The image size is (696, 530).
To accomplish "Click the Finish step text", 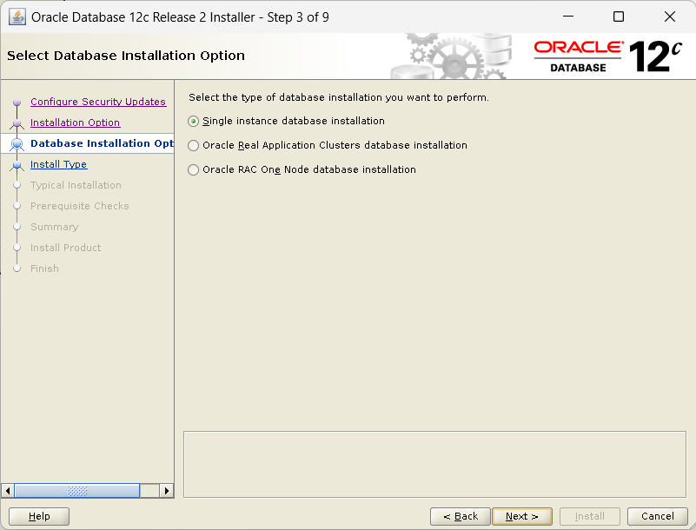I will [44, 268].
